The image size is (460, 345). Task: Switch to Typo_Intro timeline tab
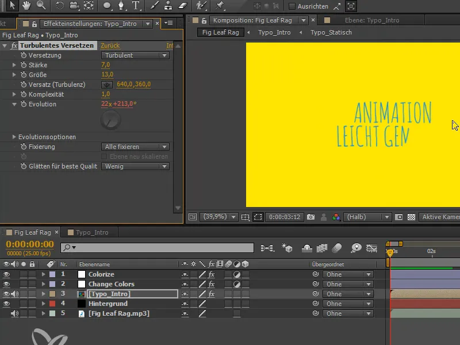pyautogui.click(x=92, y=232)
